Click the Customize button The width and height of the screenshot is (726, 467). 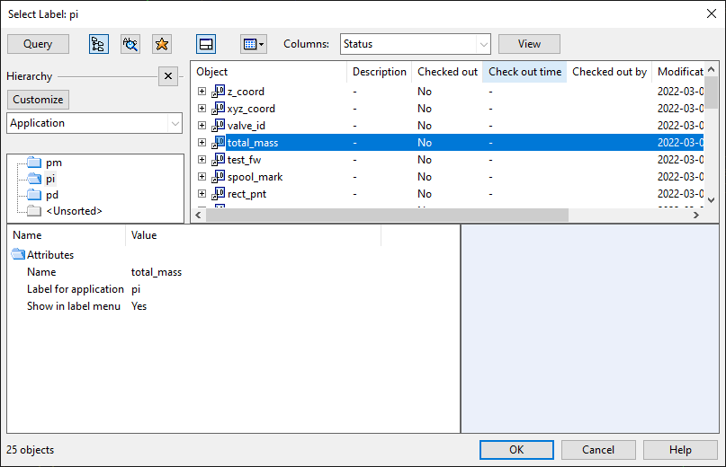pyautogui.click(x=38, y=100)
